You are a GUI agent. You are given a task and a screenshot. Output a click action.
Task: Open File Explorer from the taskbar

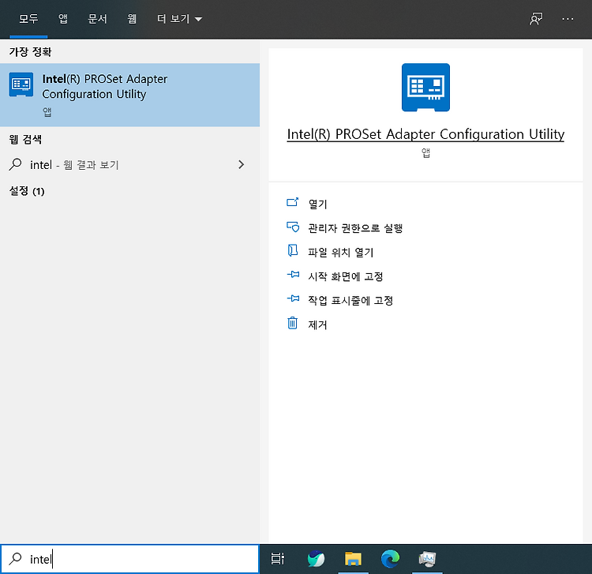pos(353,558)
